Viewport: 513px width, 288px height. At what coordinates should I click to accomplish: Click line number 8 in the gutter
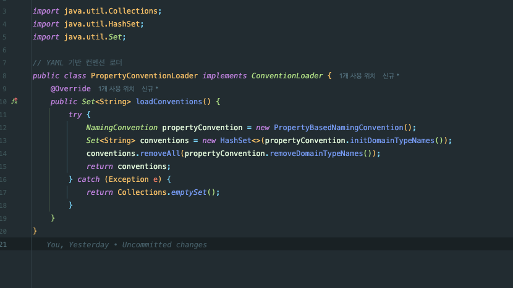[4, 76]
